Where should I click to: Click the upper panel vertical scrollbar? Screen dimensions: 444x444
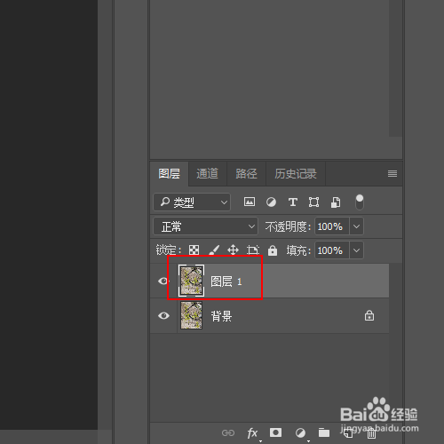click(395, 68)
